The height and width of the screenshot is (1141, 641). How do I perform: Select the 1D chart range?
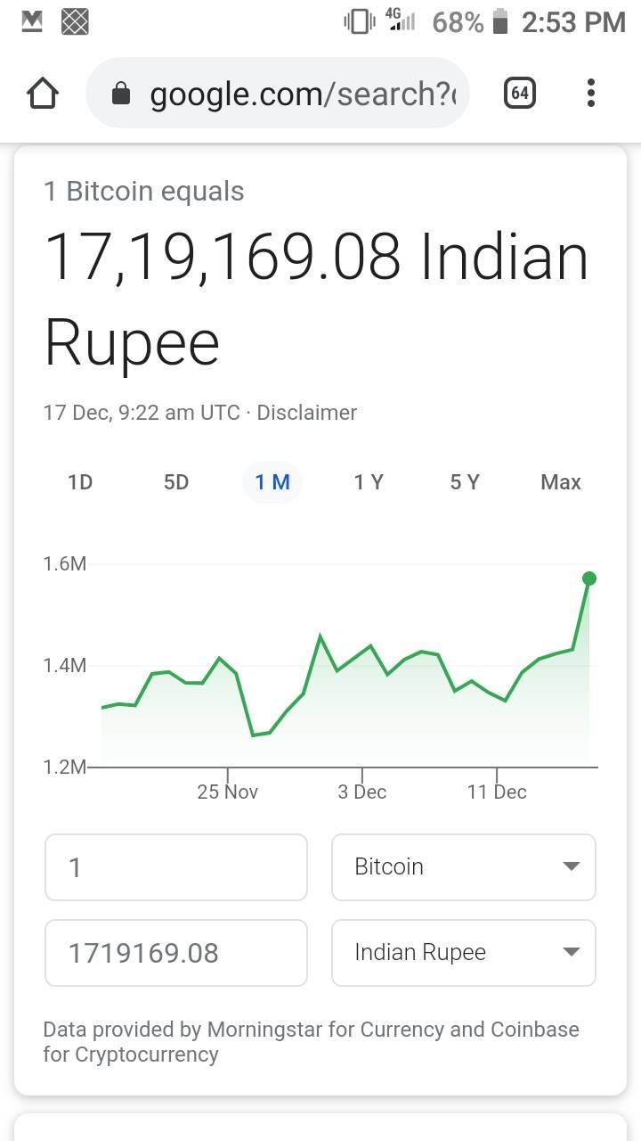click(x=80, y=482)
